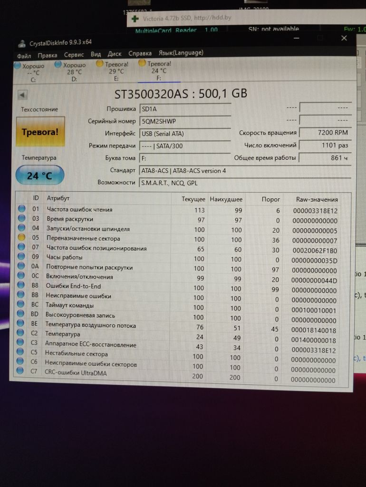
Task: Click status icon for C5 Нестабильные сектора
Action: coord(20,351)
